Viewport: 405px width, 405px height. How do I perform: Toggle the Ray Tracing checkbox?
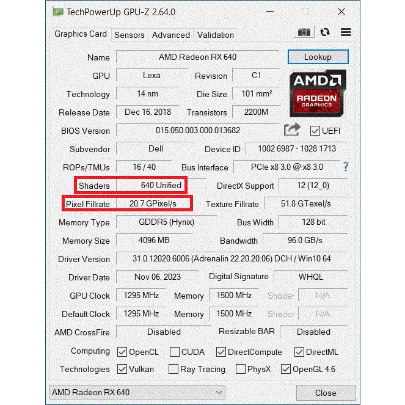(x=173, y=369)
